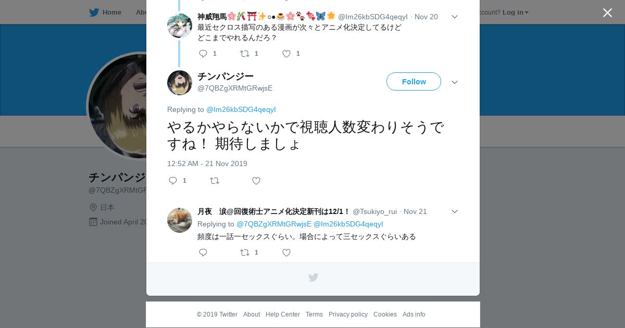This screenshot has height=328, width=625.
Task: Like the 神威翔馬 tweet
Action: click(286, 54)
